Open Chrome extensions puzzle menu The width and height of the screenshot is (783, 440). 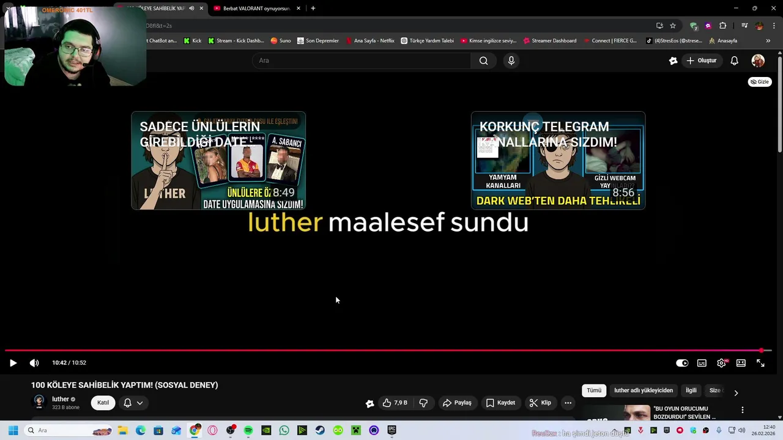tap(723, 26)
